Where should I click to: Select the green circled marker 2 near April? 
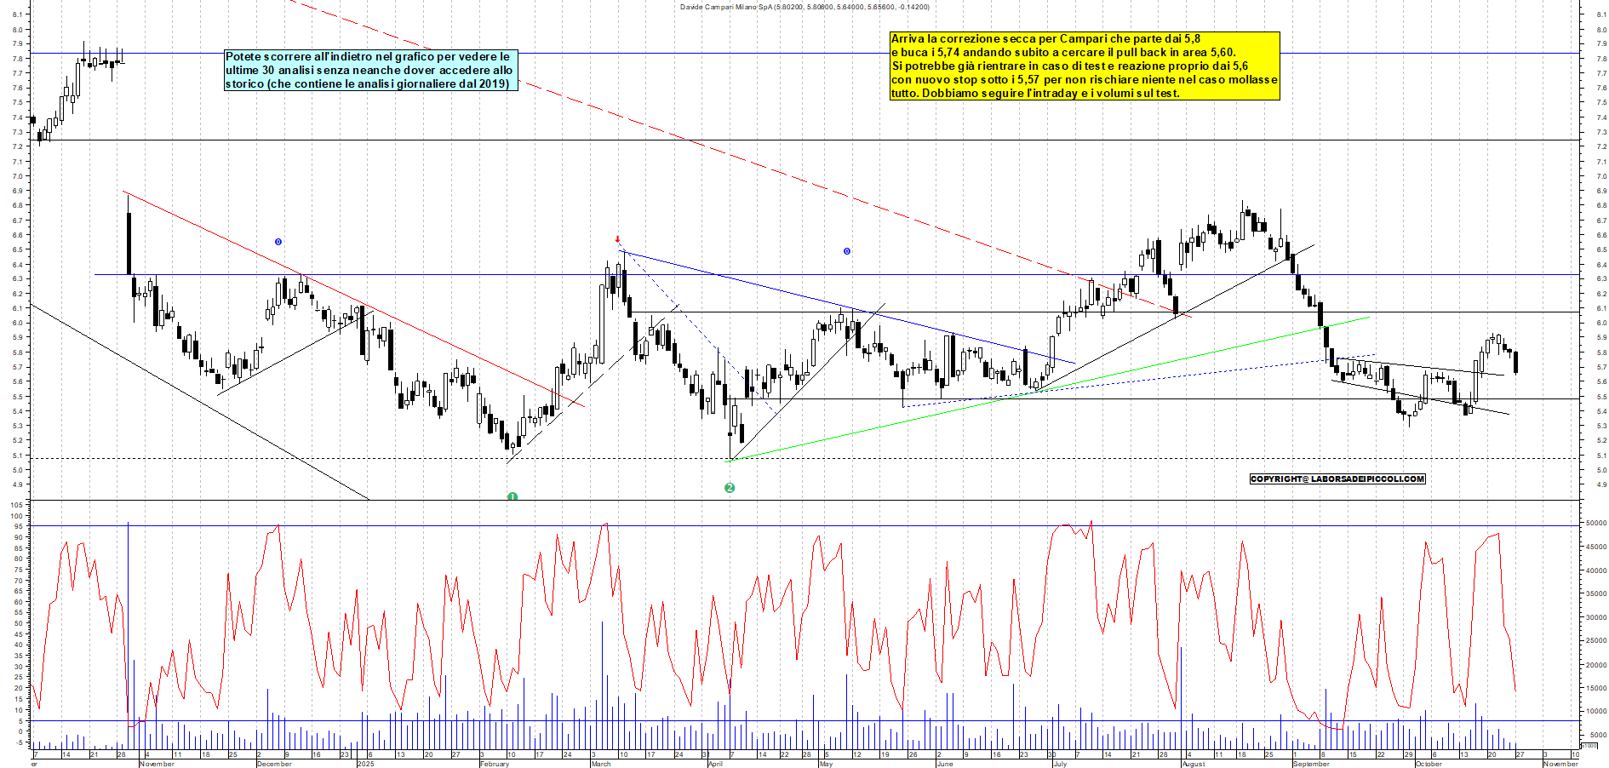(729, 488)
